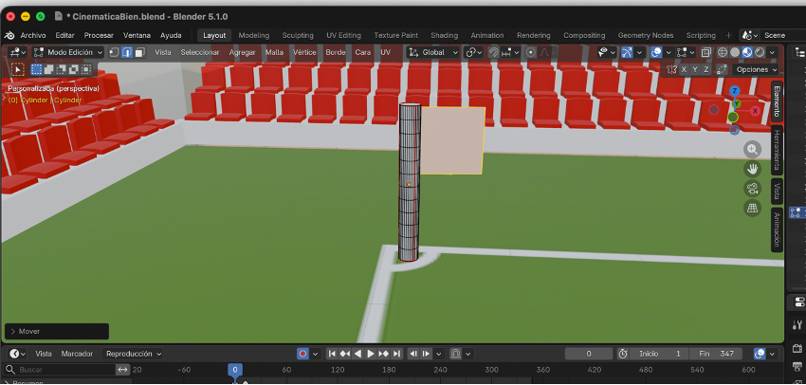
Task: Click the pan view hand icon
Action: coord(753,169)
